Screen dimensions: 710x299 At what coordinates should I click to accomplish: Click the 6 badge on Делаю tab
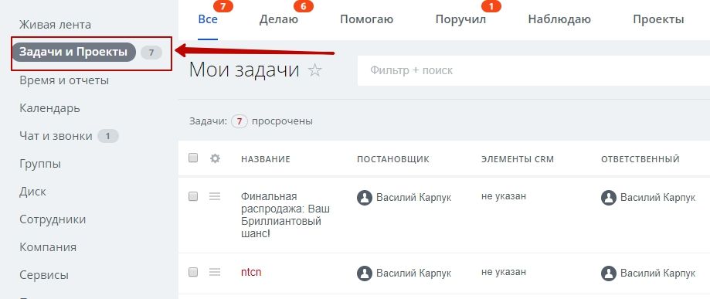[x=304, y=6]
